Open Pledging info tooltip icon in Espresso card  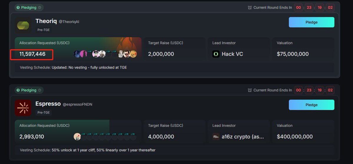[x=40, y=90]
